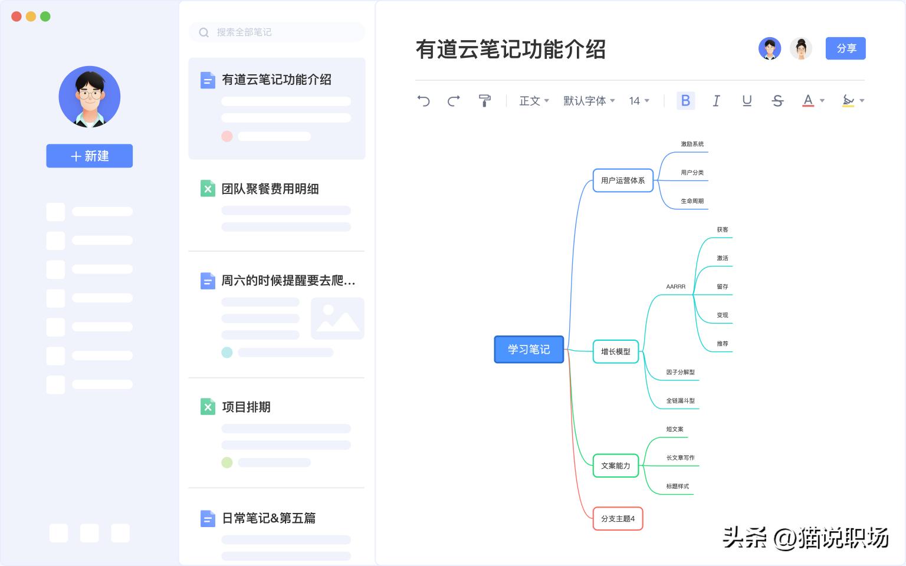The image size is (906, 566).
Task: Toggle underline on the selected text
Action: [x=747, y=101]
